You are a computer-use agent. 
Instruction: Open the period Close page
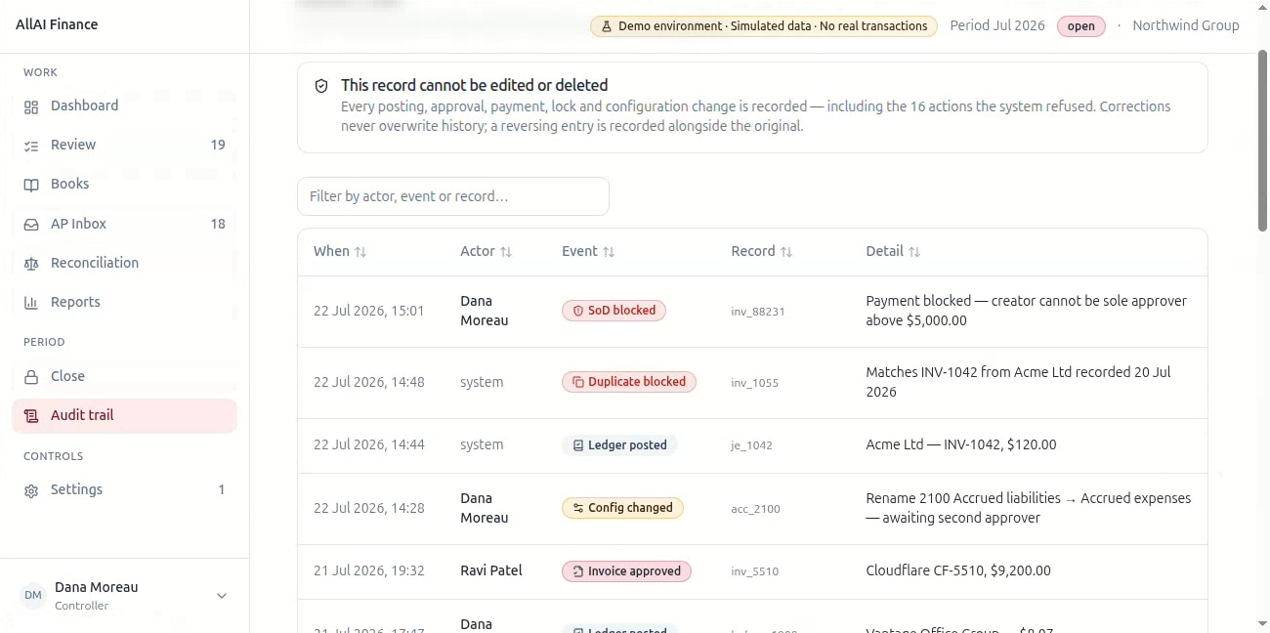point(124,376)
